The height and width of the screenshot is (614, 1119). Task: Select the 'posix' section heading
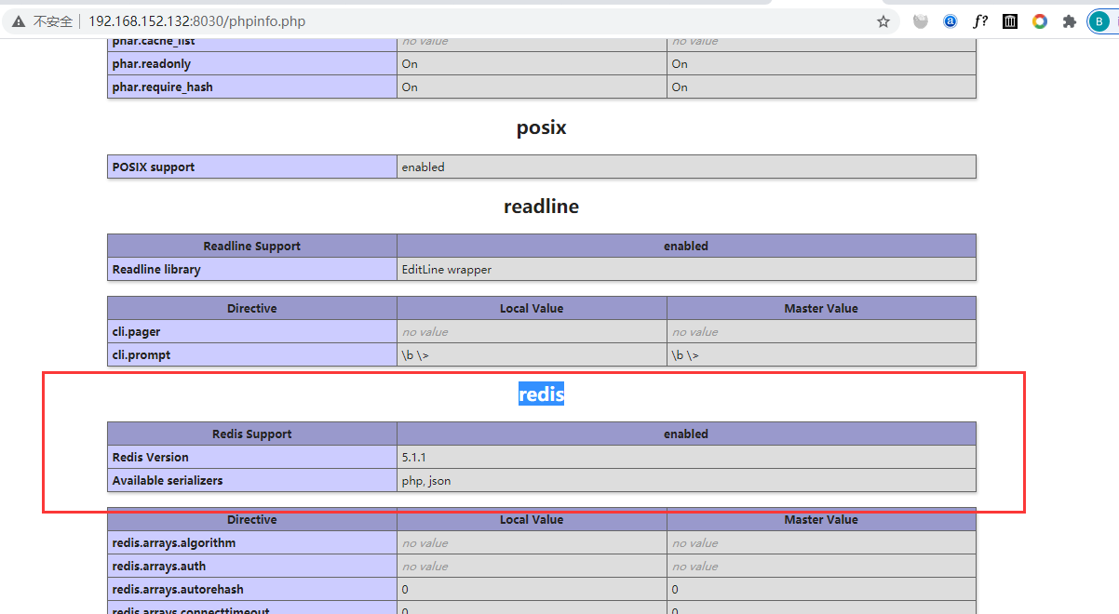(x=541, y=128)
